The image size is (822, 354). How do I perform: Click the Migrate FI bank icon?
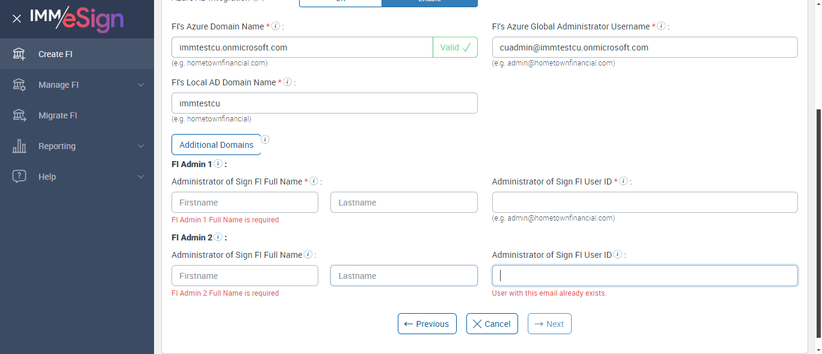coord(19,115)
